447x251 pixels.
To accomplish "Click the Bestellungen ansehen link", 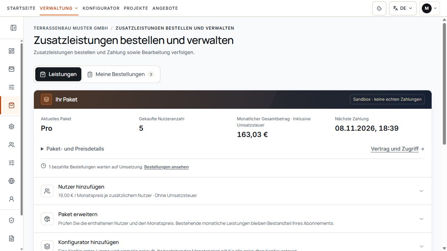I will (167, 167).
